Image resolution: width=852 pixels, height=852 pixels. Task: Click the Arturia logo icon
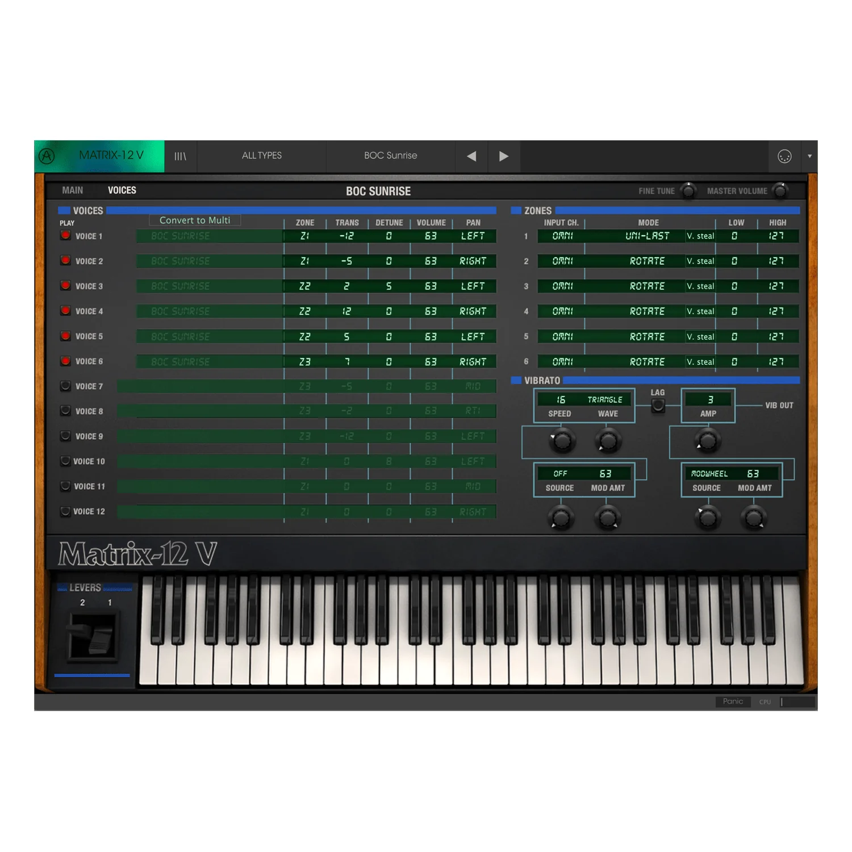pyautogui.click(x=47, y=156)
